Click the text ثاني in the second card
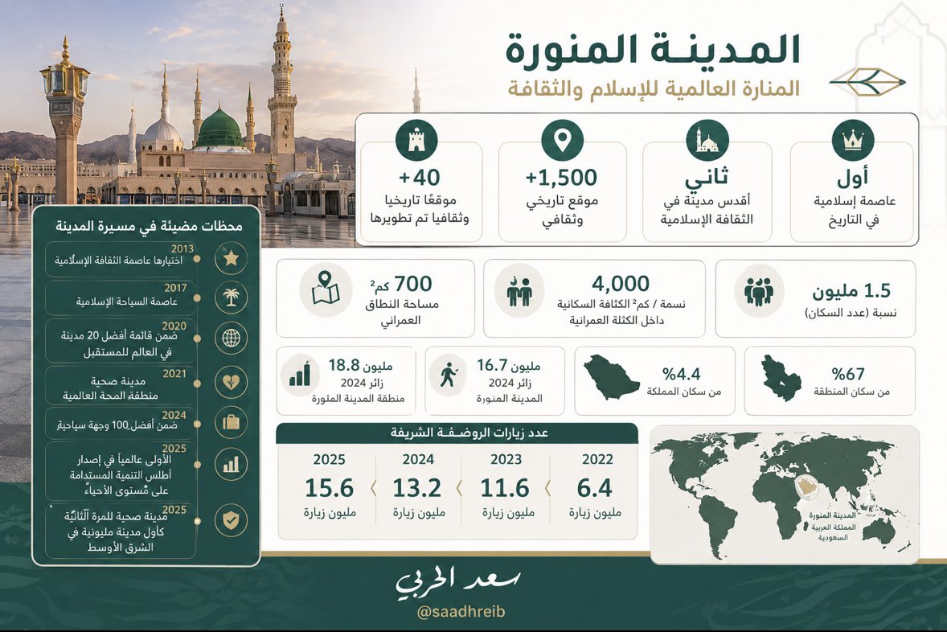The image size is (947, 632). (707, 178)
